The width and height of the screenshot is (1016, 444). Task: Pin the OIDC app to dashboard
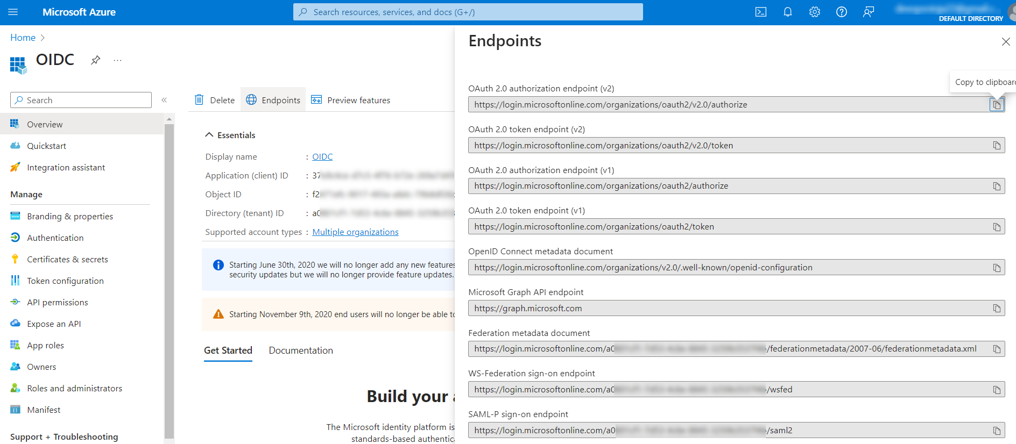(x=96, y=60)
